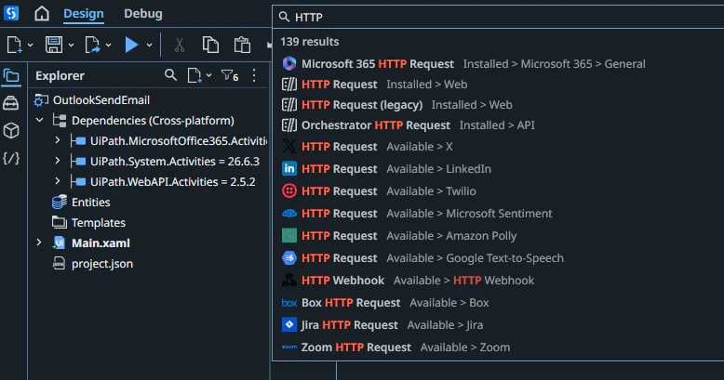The width and height of the screenshot is (724, 380).
Task: Click the Cut scissors icon
Action: pos(180,45)
